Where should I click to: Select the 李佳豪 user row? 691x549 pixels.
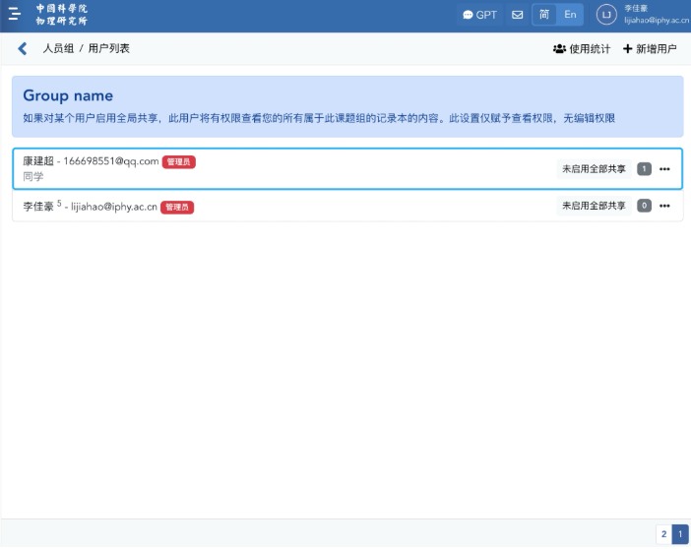(x=295, y=207)
